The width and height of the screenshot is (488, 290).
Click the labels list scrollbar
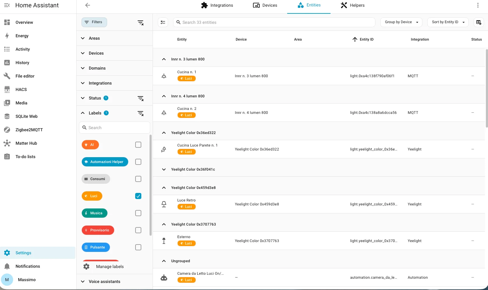tap(150, 185)
